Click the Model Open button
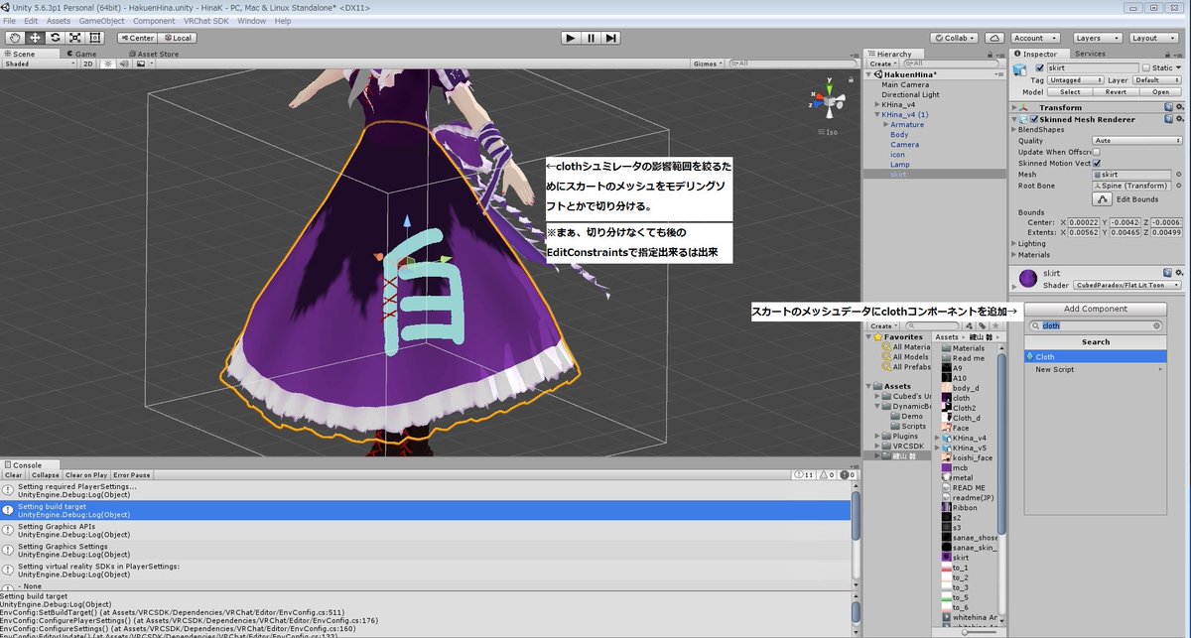The width and height of the screenshot is (1191, 638). click(1160, 91)
